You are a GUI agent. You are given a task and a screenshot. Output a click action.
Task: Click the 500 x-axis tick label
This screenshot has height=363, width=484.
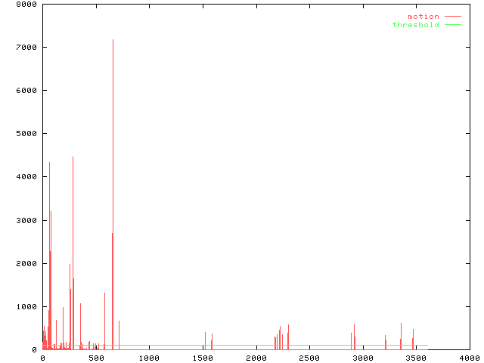95,358
